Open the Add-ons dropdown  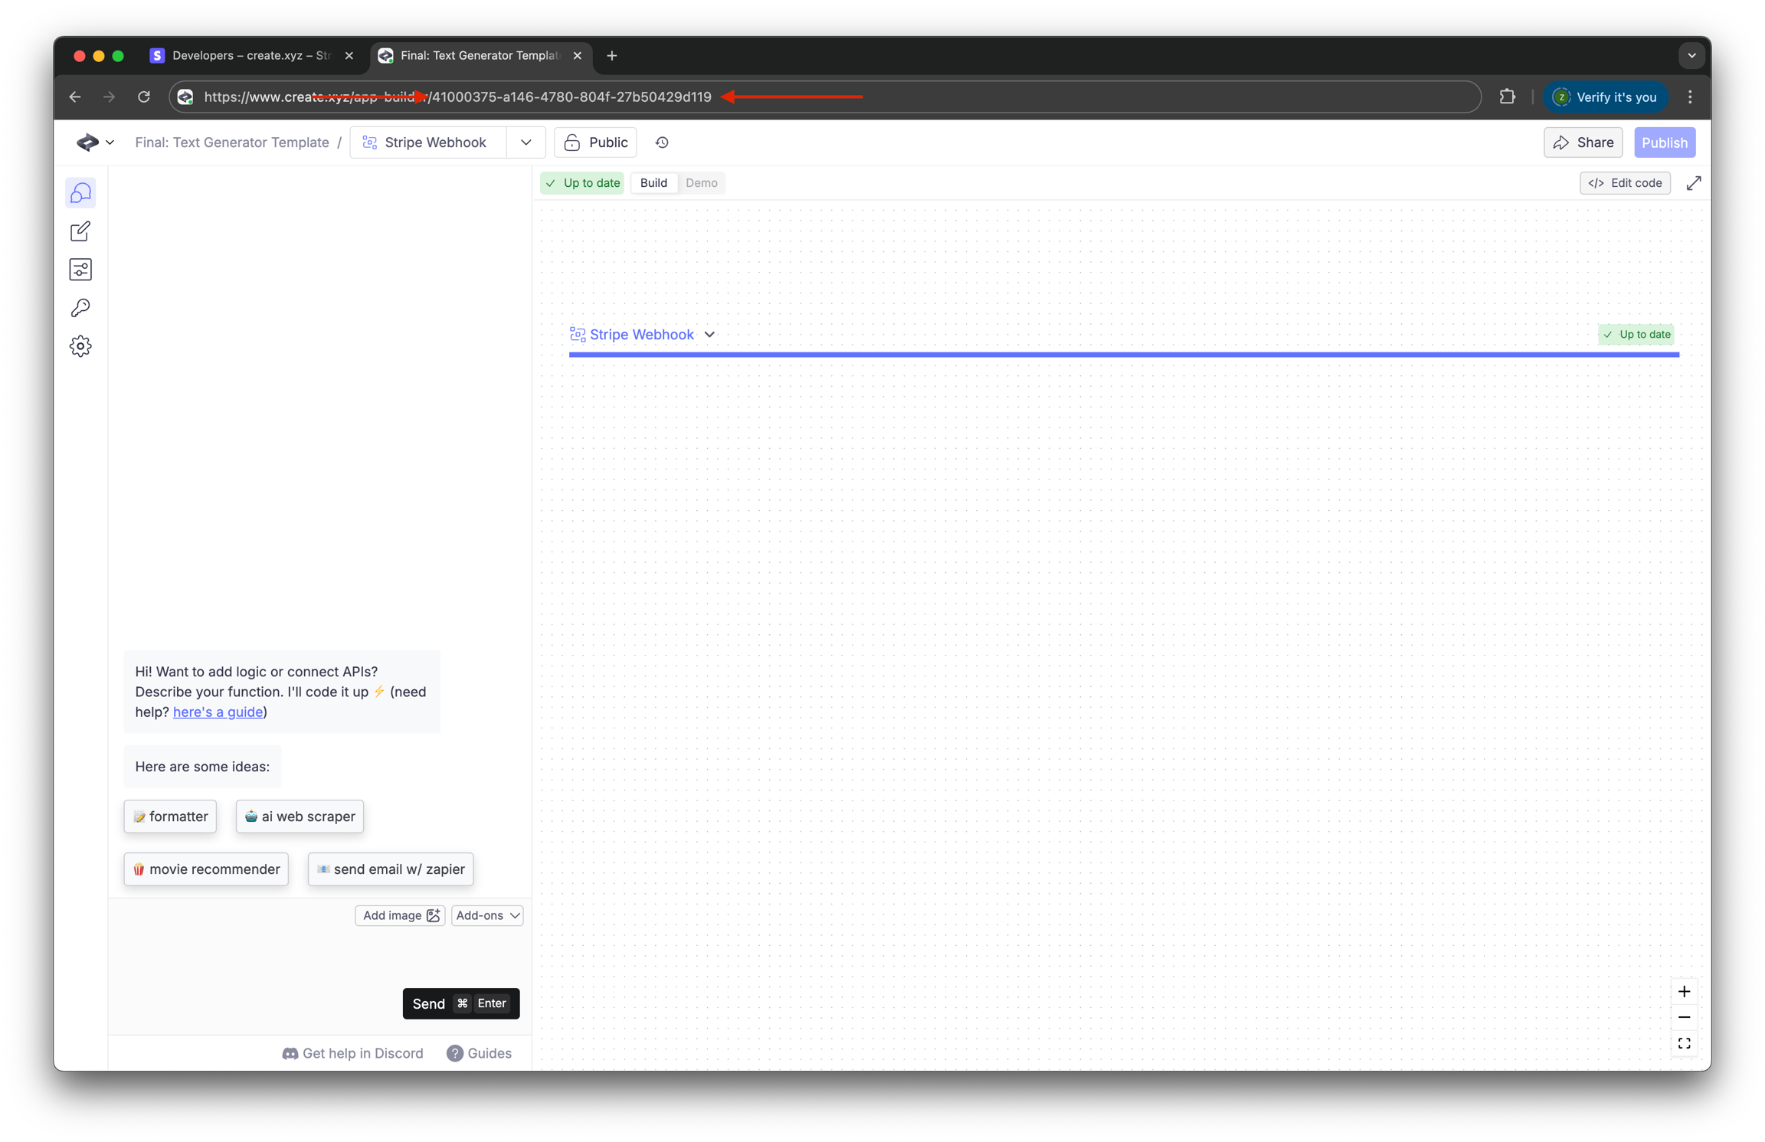(x=487, y=915)
